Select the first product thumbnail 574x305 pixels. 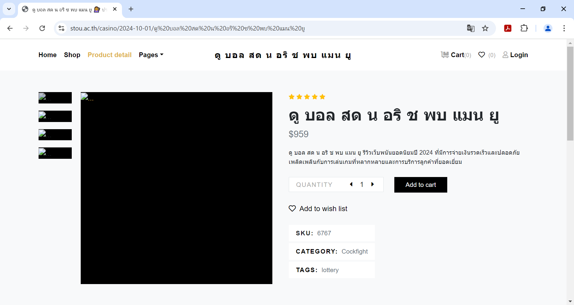coord(55,98)
